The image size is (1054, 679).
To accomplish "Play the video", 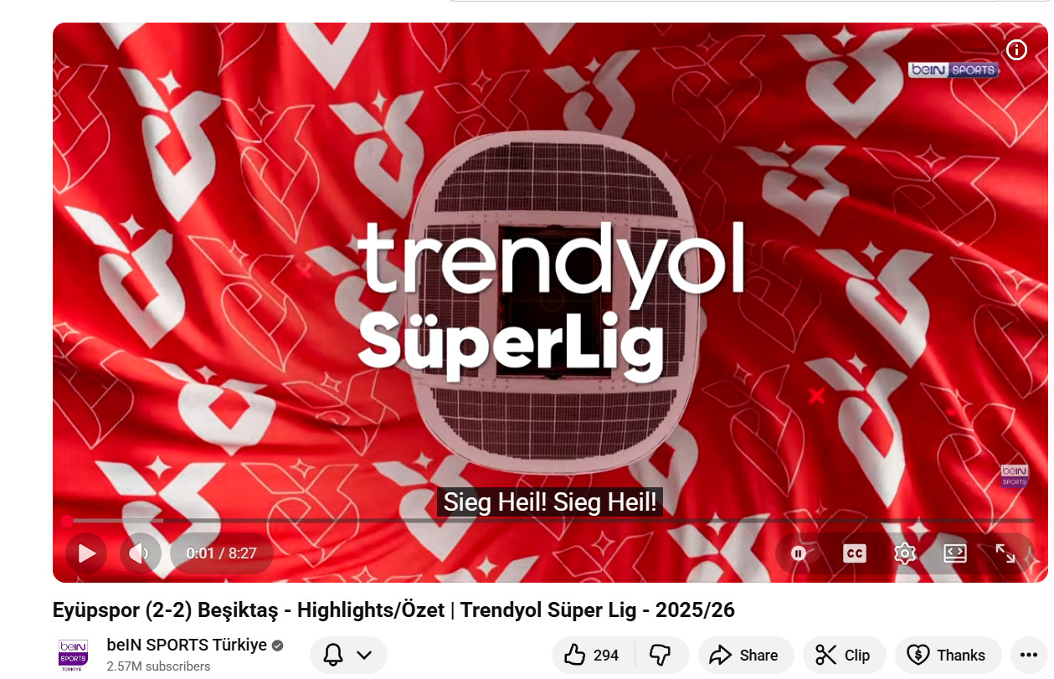I will click(86, 553).
